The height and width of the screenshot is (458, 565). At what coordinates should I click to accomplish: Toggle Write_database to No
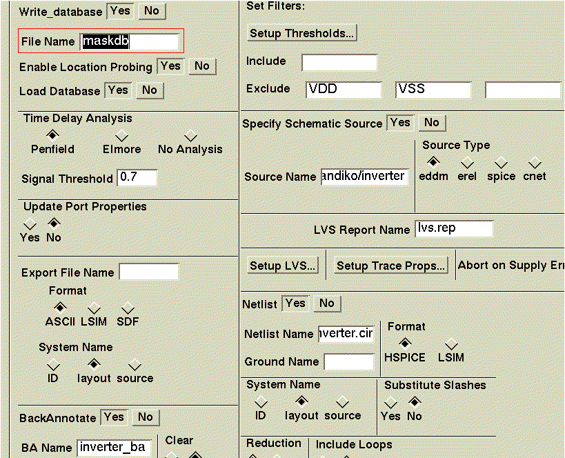coord(151,11)
